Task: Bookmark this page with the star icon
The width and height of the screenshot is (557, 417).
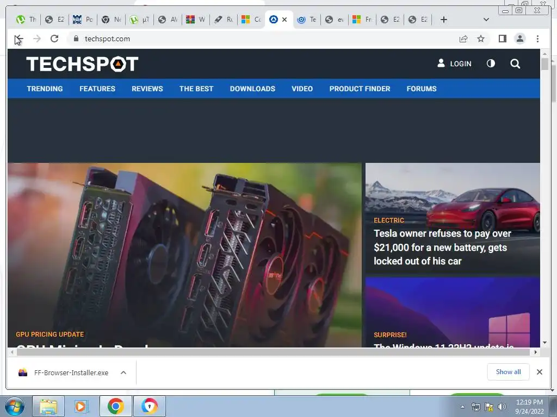Action: tap(481, 39)
